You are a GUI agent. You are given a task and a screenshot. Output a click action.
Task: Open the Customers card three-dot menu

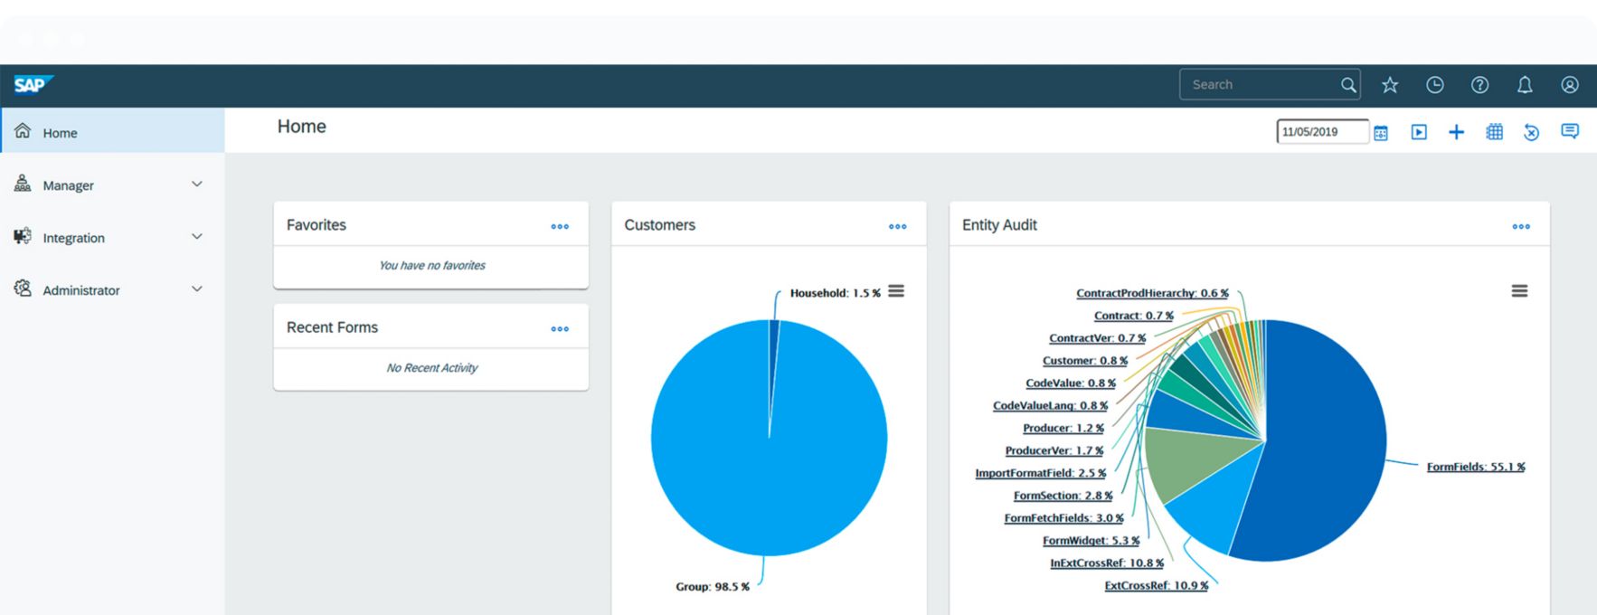[897, 227]
